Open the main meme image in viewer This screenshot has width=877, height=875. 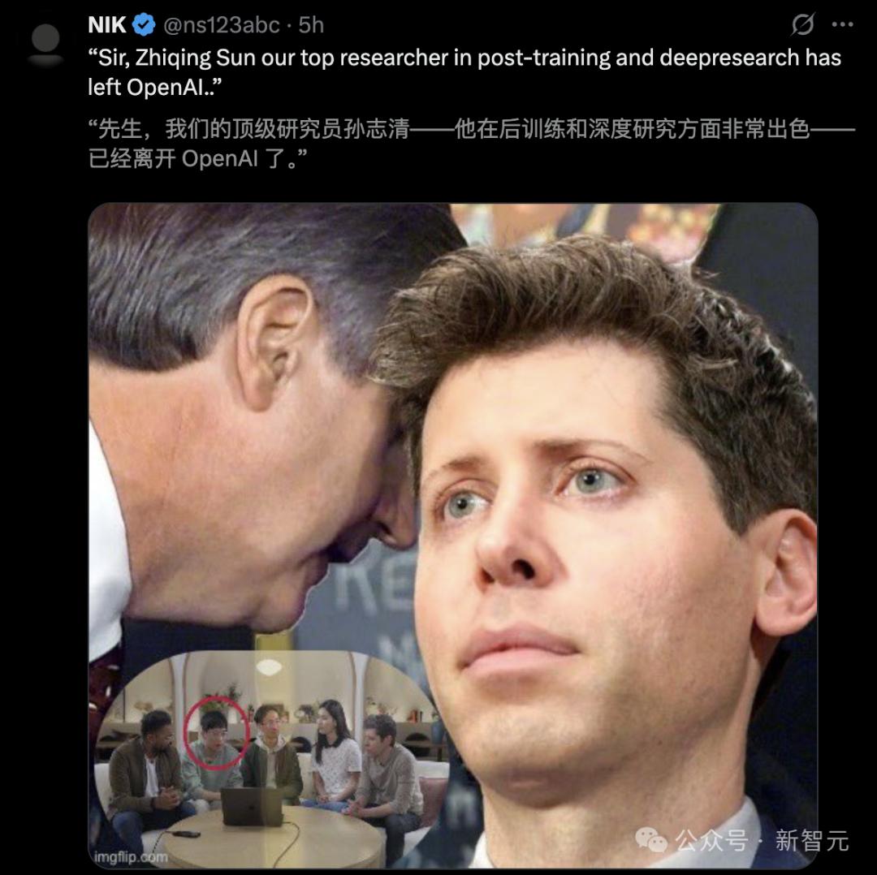[x=453, y=535]
